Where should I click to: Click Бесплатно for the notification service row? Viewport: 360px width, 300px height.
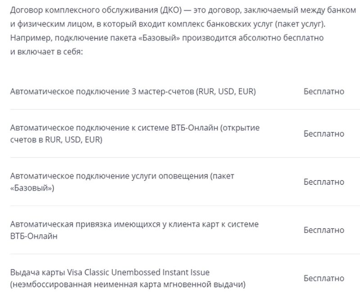click(x=324, y=182)
